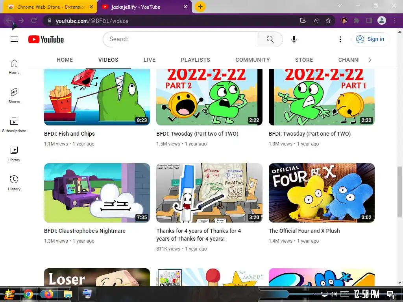Open Shorts from the sidebar
The image size is (403, 302).
tap(14, 96)
